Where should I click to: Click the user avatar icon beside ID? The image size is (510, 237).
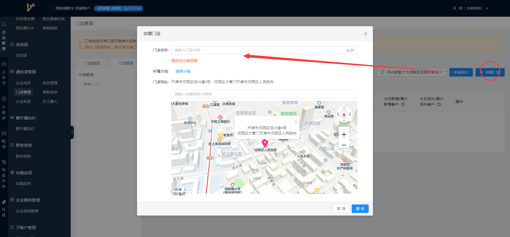pyautogui.click(x=454, y=8)
